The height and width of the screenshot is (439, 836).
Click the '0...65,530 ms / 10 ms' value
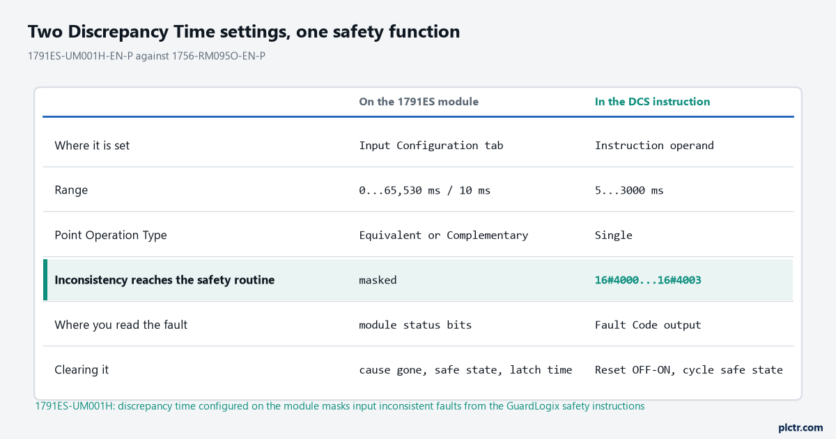point(425,190)
